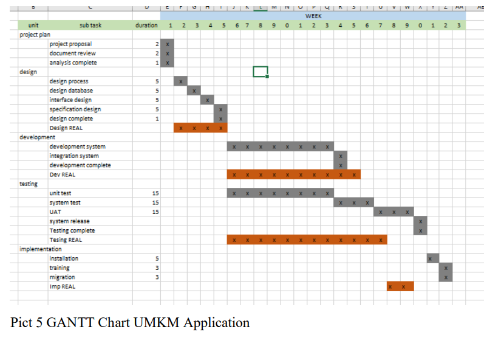Select the 'duration' header cell
This screenshot has height=338, width=504.
[x=146, y=25]
